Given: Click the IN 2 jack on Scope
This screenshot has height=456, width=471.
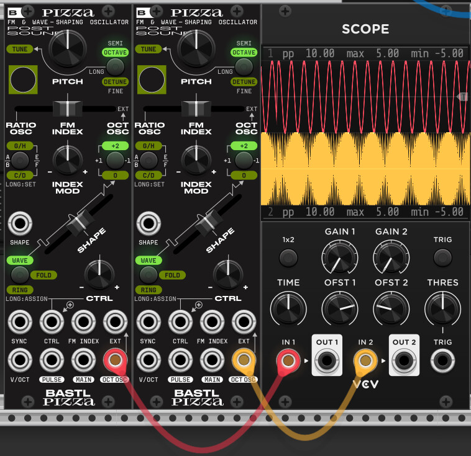Looking at the screenshot, I should (x=365, y=360).
